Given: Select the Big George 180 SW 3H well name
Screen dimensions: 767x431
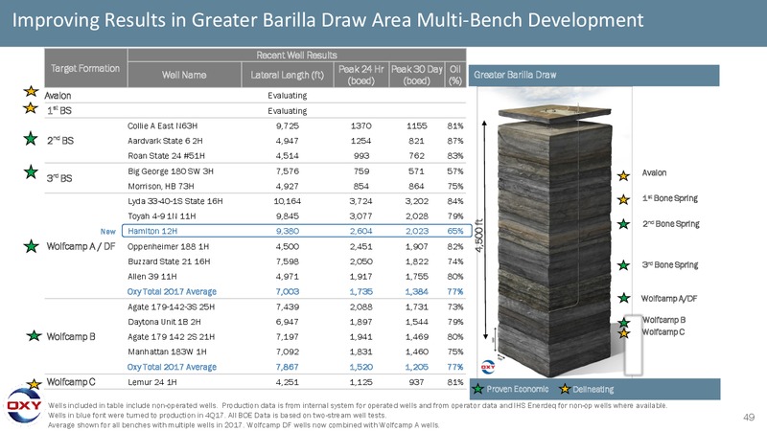Looking at the screenshot, I should tap(171, 171).
